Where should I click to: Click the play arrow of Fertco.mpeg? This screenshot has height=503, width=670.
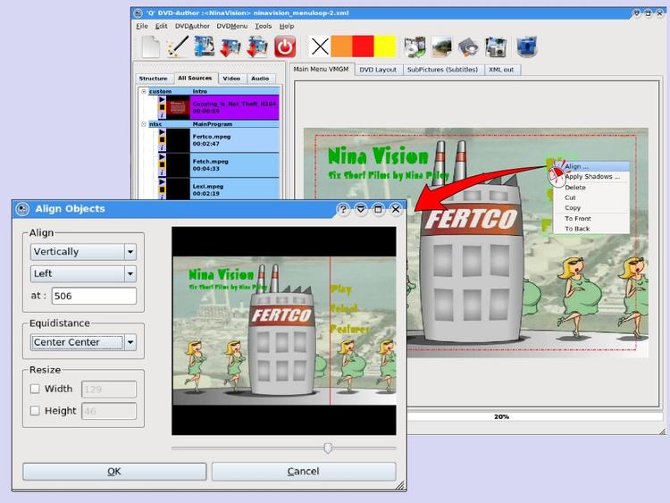162,132
